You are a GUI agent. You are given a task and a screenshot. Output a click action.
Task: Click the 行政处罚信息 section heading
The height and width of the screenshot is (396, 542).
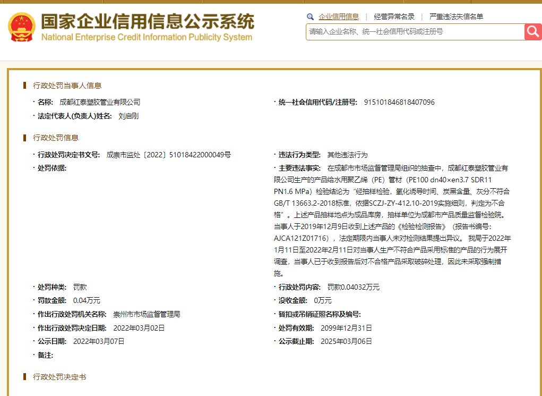click(x=56, y=138)
